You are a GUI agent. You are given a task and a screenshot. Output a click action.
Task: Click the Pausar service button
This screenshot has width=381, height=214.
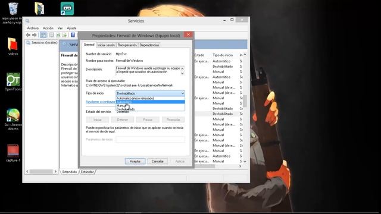(x=148, y=119)
